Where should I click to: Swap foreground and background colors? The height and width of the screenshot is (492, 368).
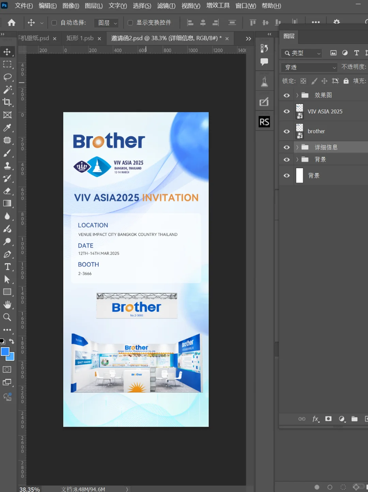(x=12, y=341)
